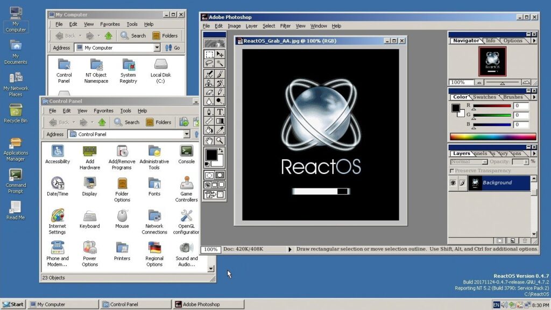Viewport: 551px width, 310px height.
Task: Open the blend mode dropdown in Layers
Action: click(x=485, y=162)
